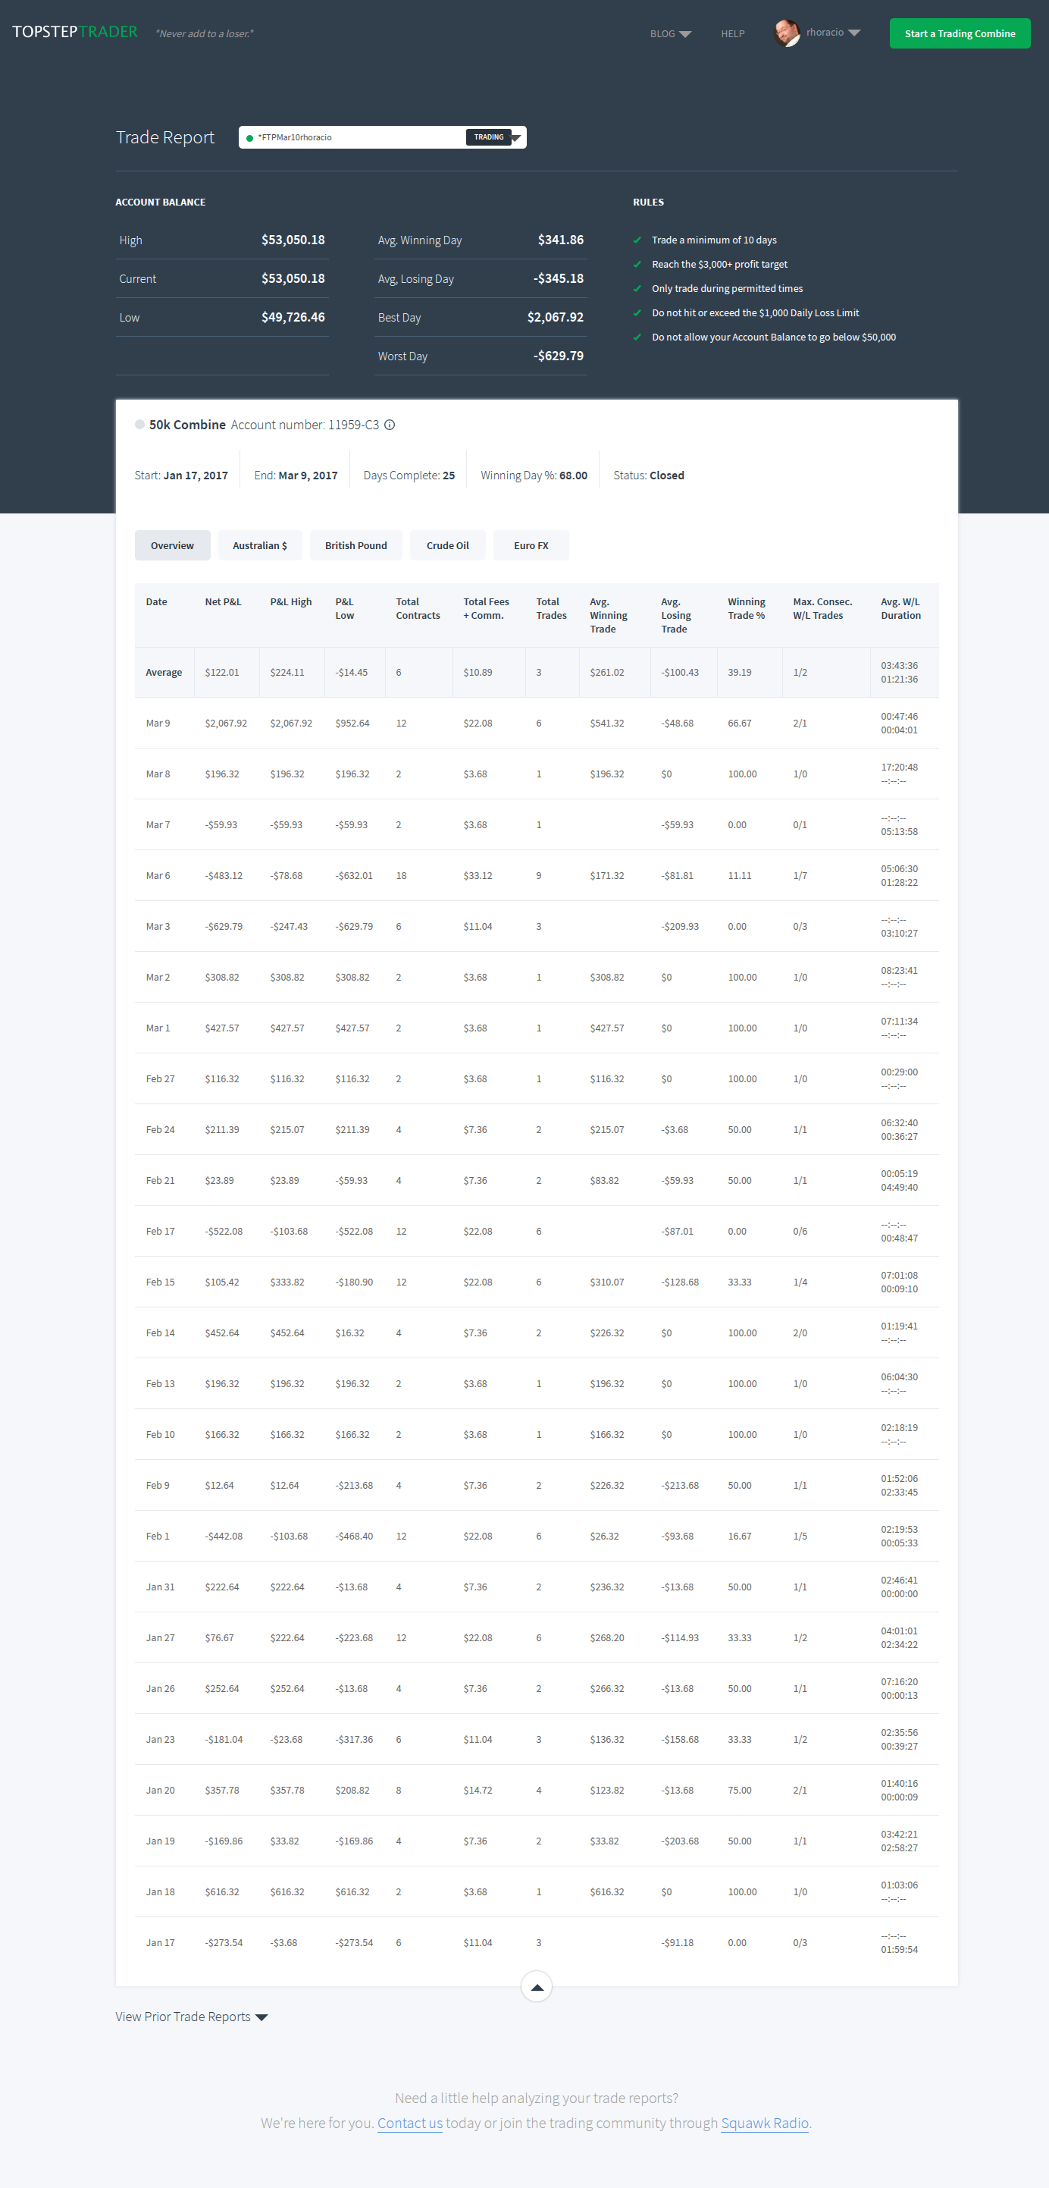Click the checkmark next to Only trade during permitted times
Screen dimensions: 1049x2188
[x=637, y=289]
